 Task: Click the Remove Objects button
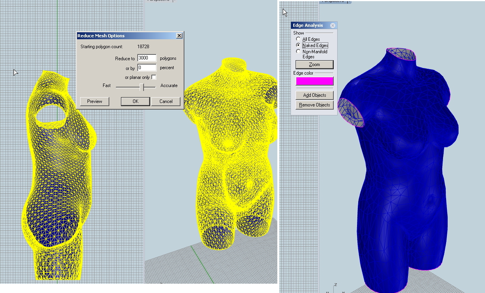314,105
